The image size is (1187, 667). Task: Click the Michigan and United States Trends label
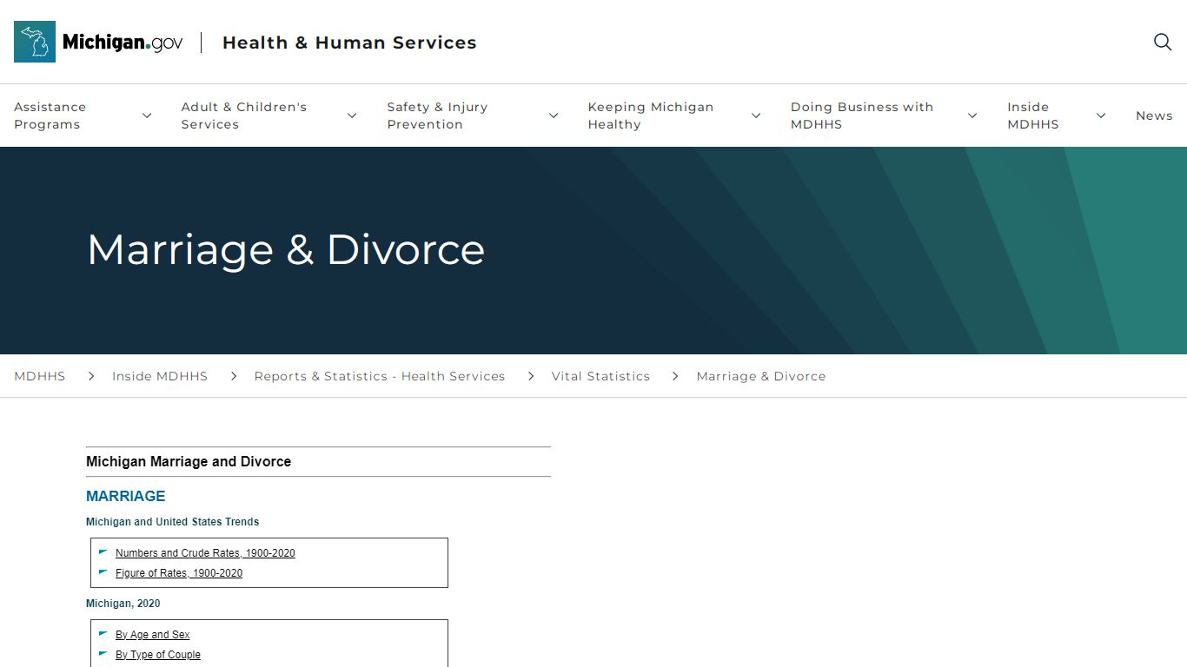click(x=172, y=522)
